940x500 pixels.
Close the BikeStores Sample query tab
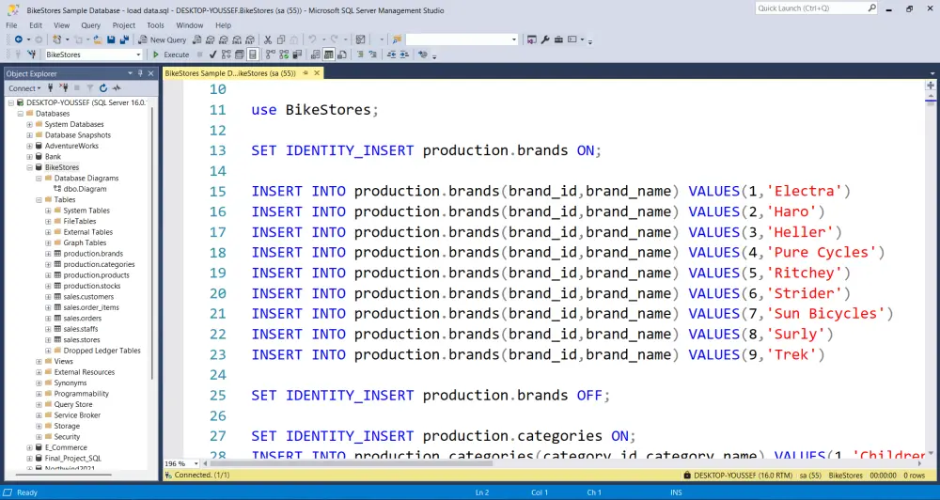coord(317,73)
